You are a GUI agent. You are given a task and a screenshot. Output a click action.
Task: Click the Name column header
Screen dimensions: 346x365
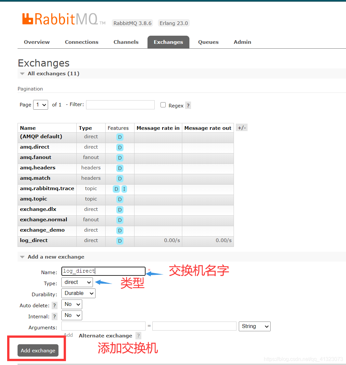point(28,128)
